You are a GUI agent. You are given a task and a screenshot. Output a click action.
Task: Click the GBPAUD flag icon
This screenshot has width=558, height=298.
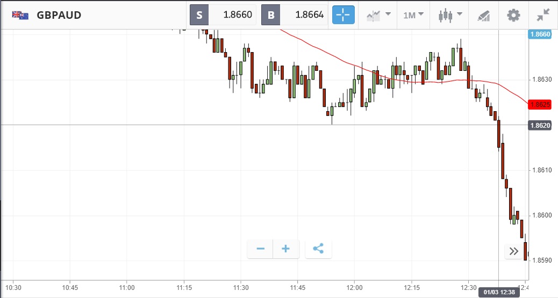coord(20,14)
